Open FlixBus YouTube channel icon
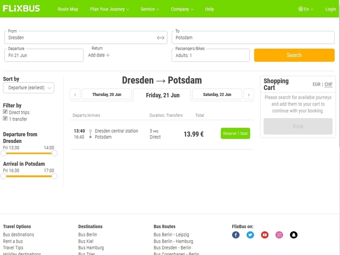Image resolution: width=340 pixels, height=255 pixels. [265, 235]
